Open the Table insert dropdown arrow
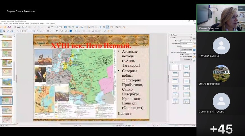The image size is (245, 136). 79,27
